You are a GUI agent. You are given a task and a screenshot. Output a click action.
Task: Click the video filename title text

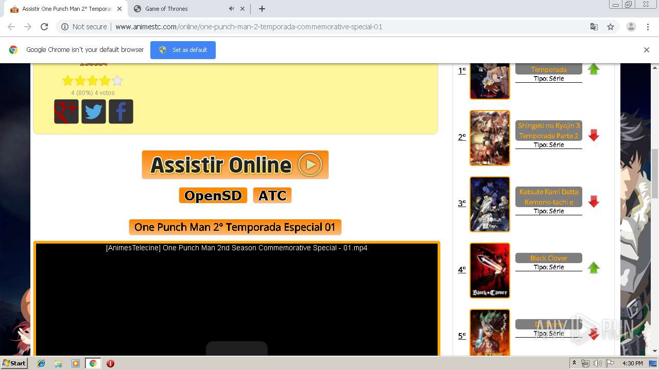pyautogui.click(x=237, y=248)
